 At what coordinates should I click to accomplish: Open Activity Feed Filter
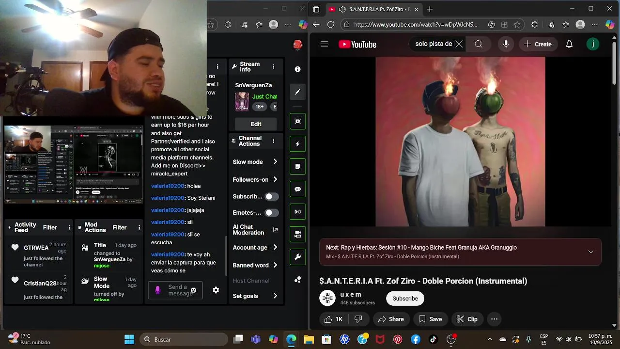click(50, 227)
